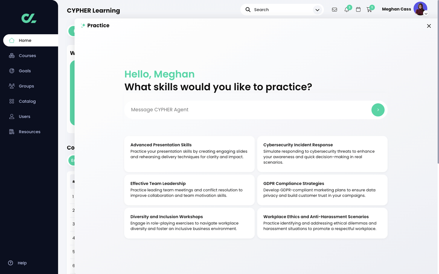This screenshot has width=439, height=274.
Task: Open the notifications bell icon
Action: (347, 10)
